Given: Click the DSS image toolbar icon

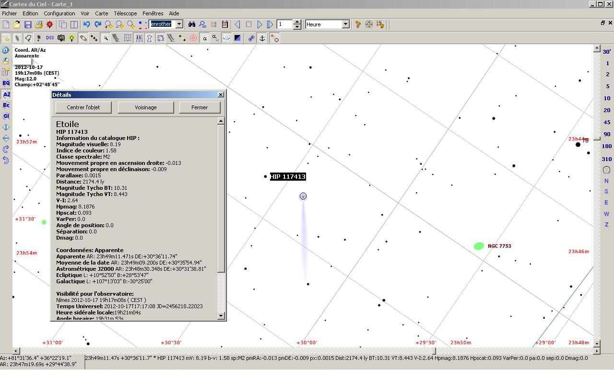Looking at the screenshot, I should click(x=50, y=38).
